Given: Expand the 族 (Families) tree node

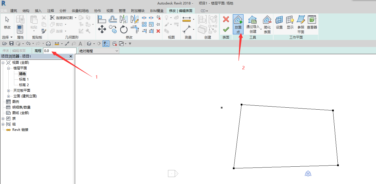Looking at the screenshot, I should (x=3, y=119).
